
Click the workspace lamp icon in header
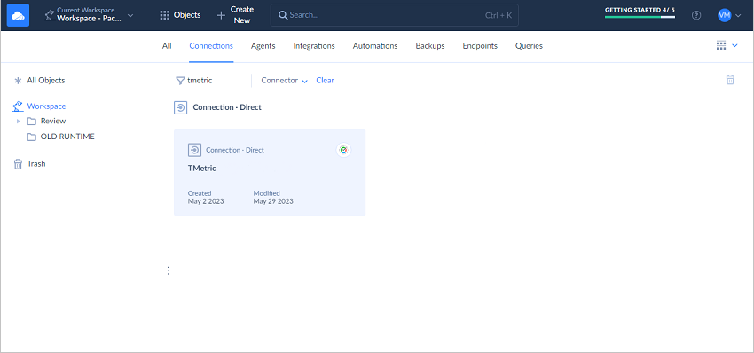[49, 15]
